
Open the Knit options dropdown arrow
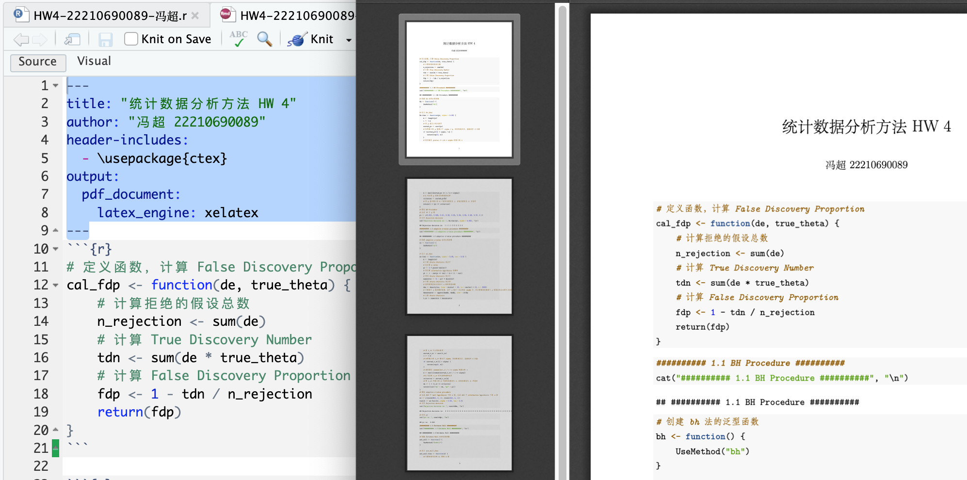point(349,40)
